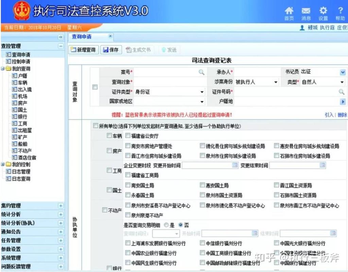This screenshot has width=348, height=272.
Task: Open 日志管理 in the sidebar
Action: click(18, 172)
